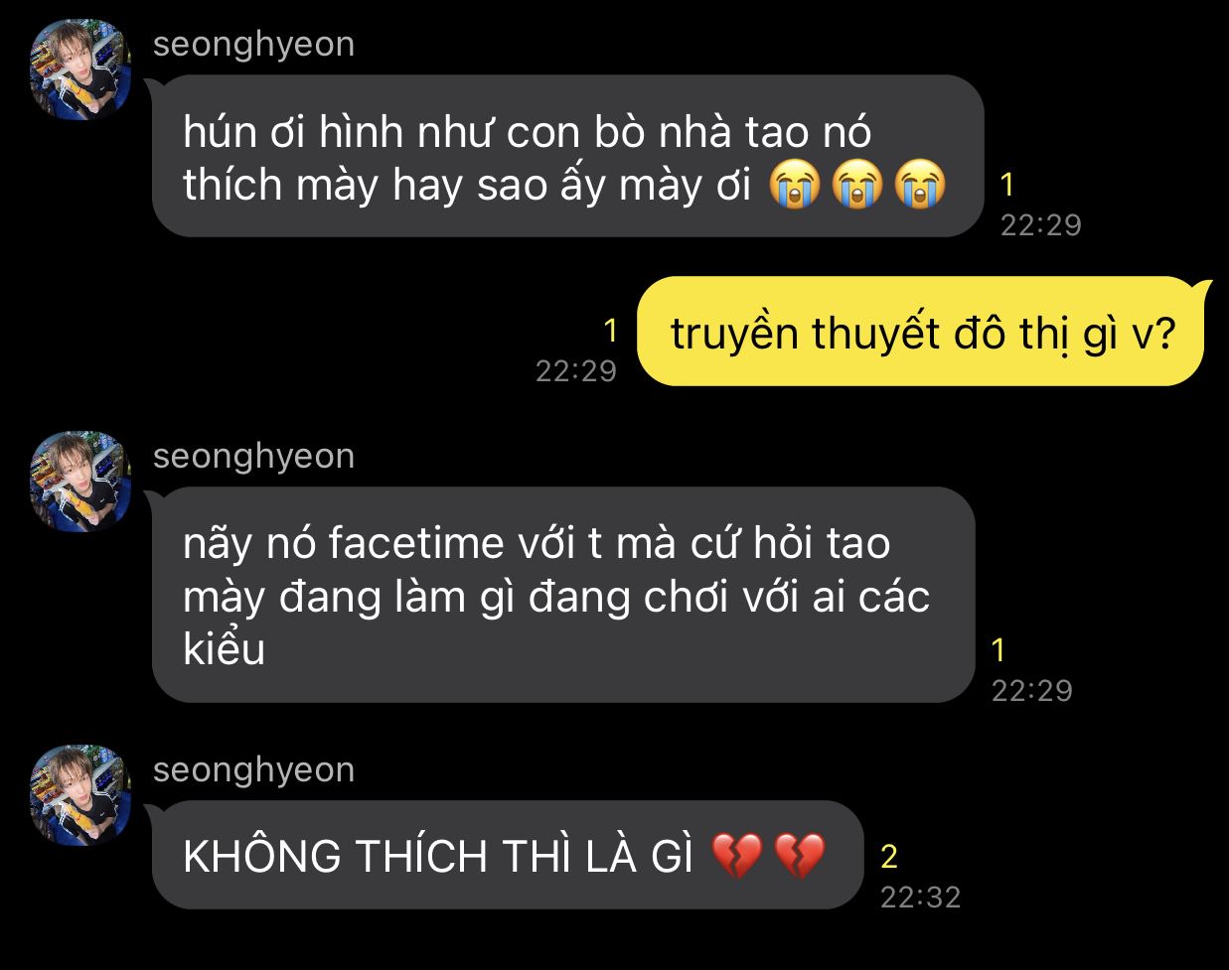Click the seonghyeon name above the facetime message
The height and width of the screenshot is (970, 1229).
click(253, 457)
